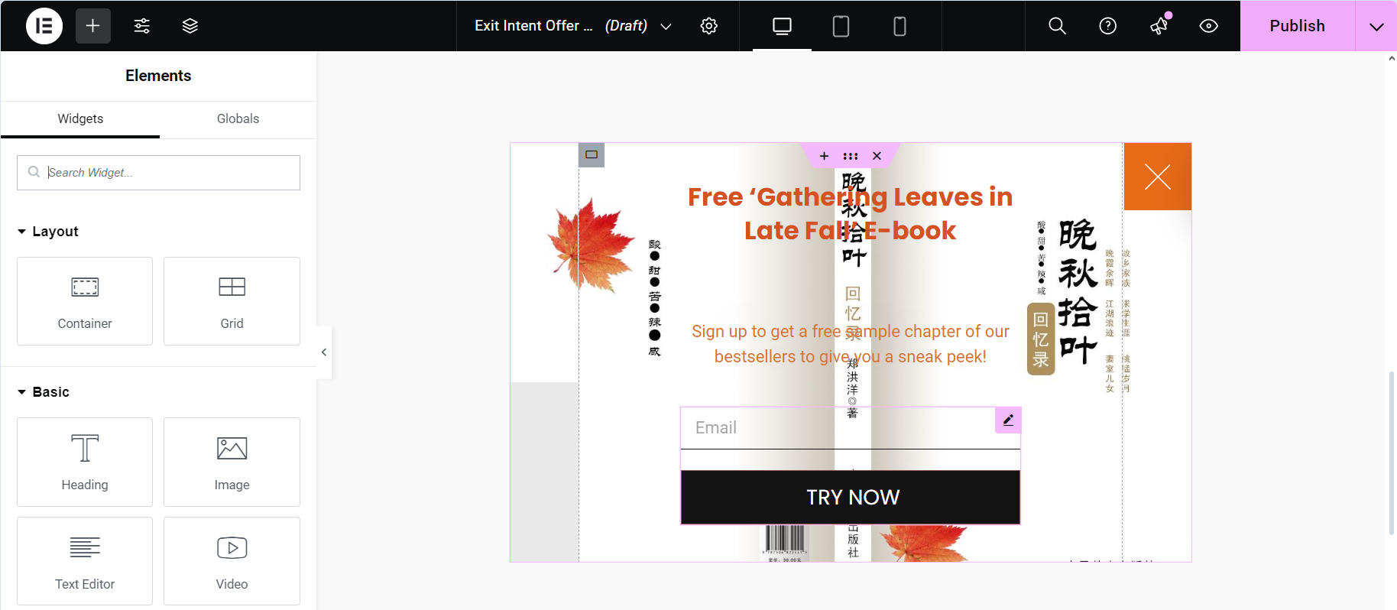
Task: Click the Publish button
Action: click(x=1297, y=26)
